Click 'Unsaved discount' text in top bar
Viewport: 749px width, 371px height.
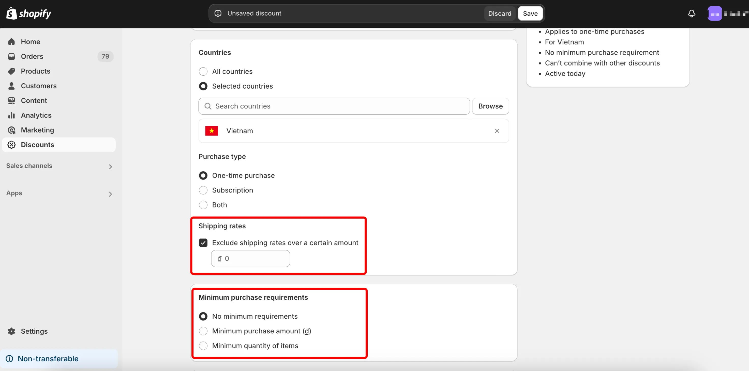(254, 13)
